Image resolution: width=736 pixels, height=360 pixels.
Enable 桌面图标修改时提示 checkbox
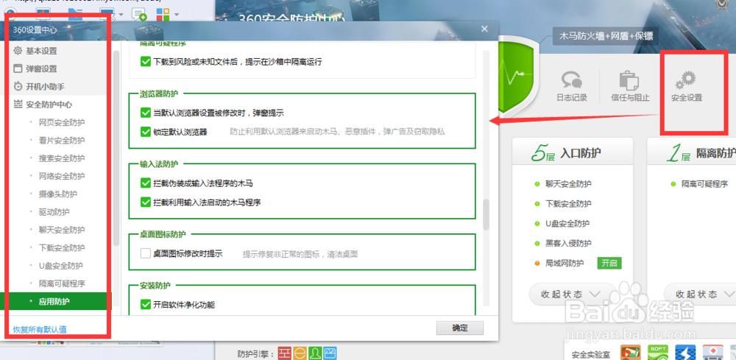pyautogui.click(x=145, y=253)
